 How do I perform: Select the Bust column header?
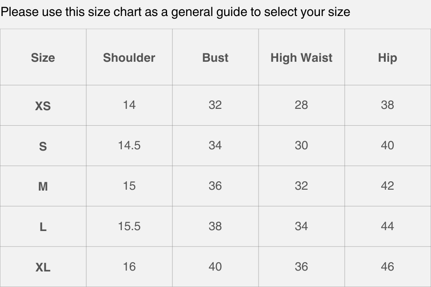(x=215, y=58)
